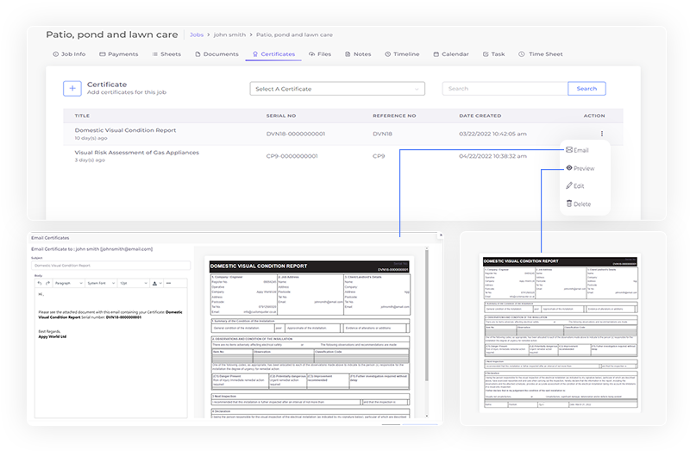Click the undo arrow in the email editor
The image size is (690, 451).
40,283
